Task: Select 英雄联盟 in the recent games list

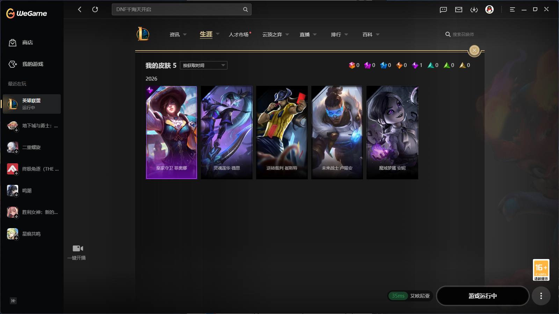Action: point(32,104)
